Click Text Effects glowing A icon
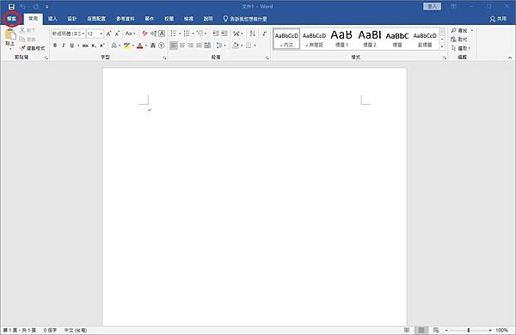This screenshot has height=335, width=516. 114,46
